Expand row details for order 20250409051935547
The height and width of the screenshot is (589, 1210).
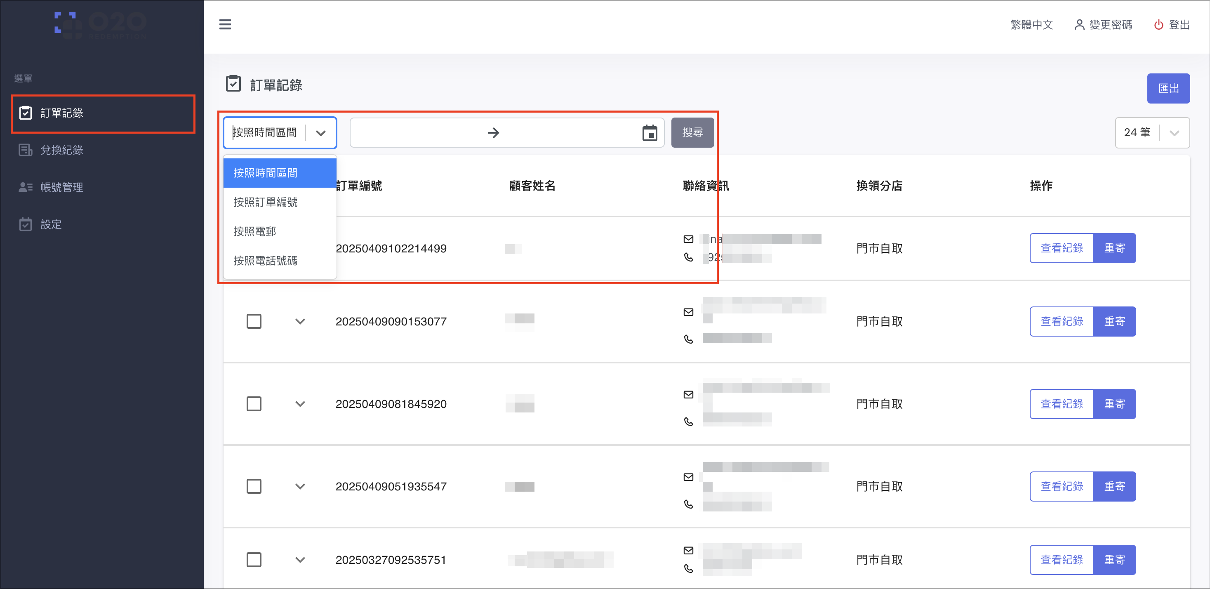300,486
